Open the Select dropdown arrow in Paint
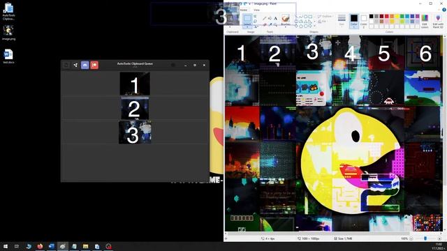The height and width of the screenshot is (251, 447). (247, 26)
